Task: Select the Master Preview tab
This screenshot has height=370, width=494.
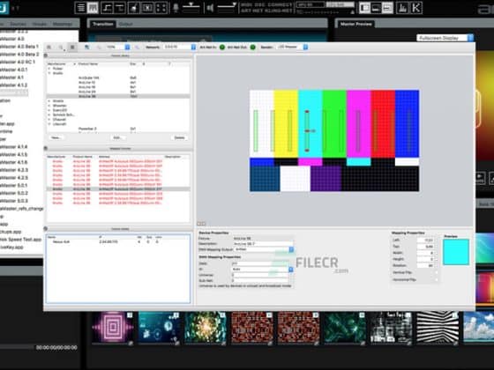Action: click(x=356, y=24)
